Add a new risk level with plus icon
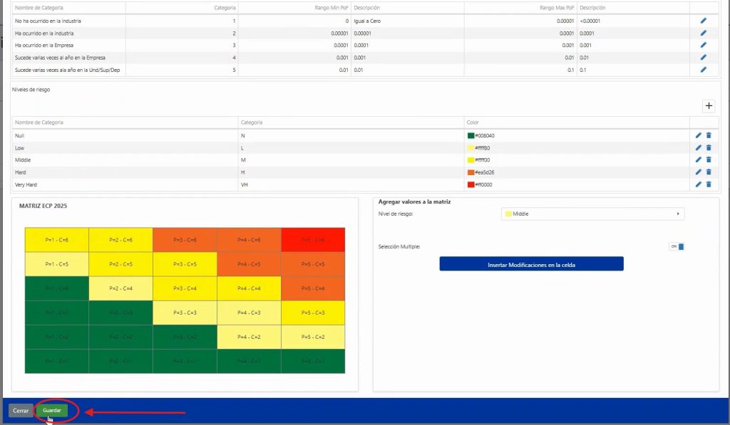730x425 pixels. pyautogui.click(x=709, y=106)
